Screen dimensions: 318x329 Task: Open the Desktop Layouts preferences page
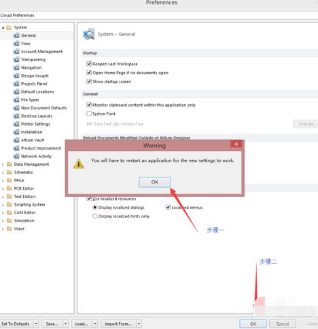(37, 116)
